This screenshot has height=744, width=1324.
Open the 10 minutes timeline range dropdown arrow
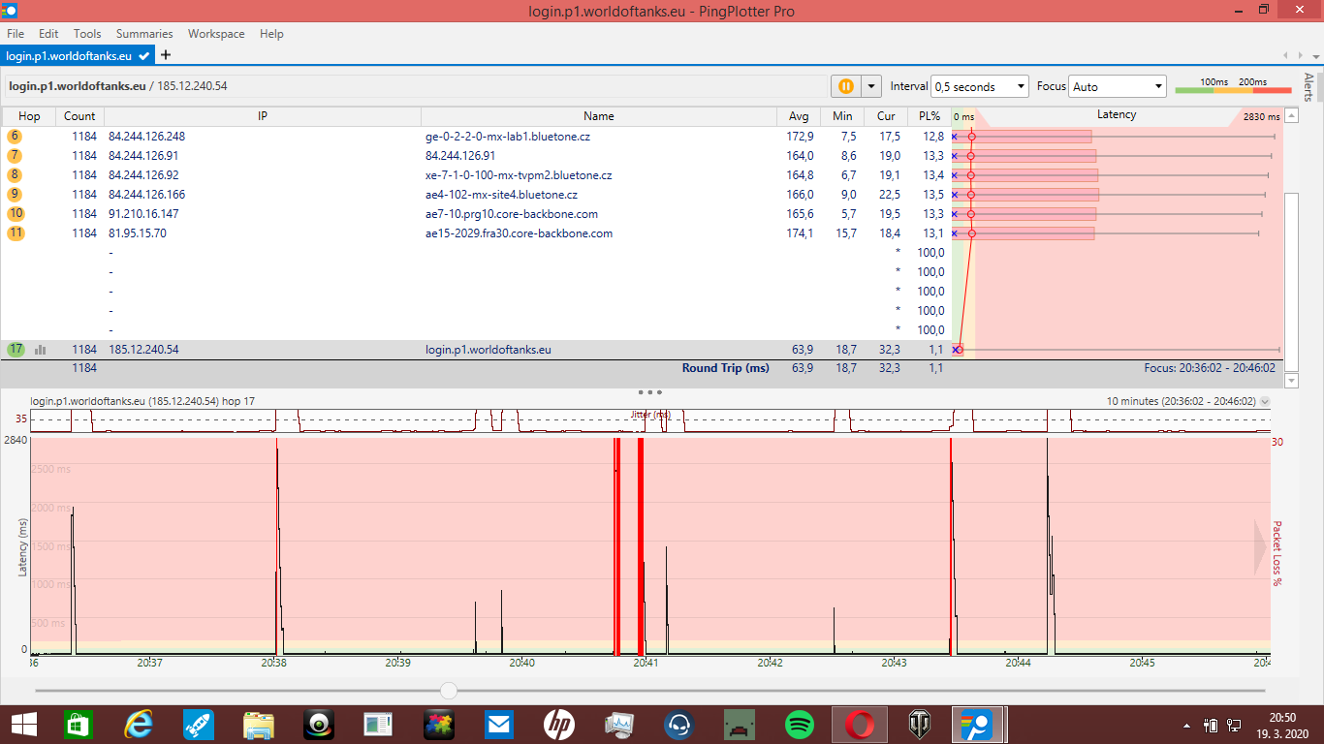click(x=1264, y=401)
